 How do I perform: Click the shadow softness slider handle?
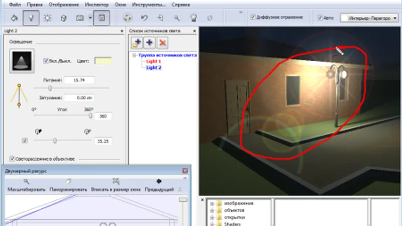coord(55,141)
